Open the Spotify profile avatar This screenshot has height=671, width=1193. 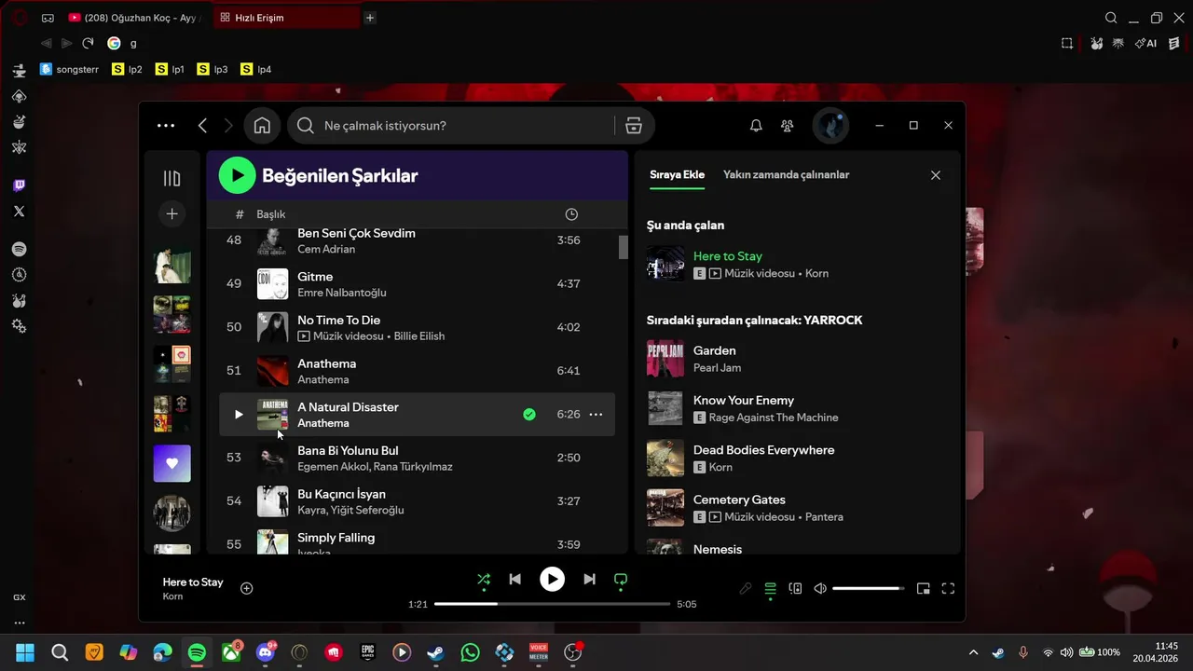click(x=830, y=126)
